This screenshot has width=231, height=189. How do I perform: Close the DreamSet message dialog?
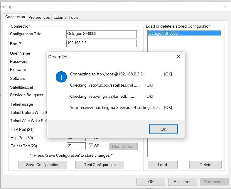[178, 57]
